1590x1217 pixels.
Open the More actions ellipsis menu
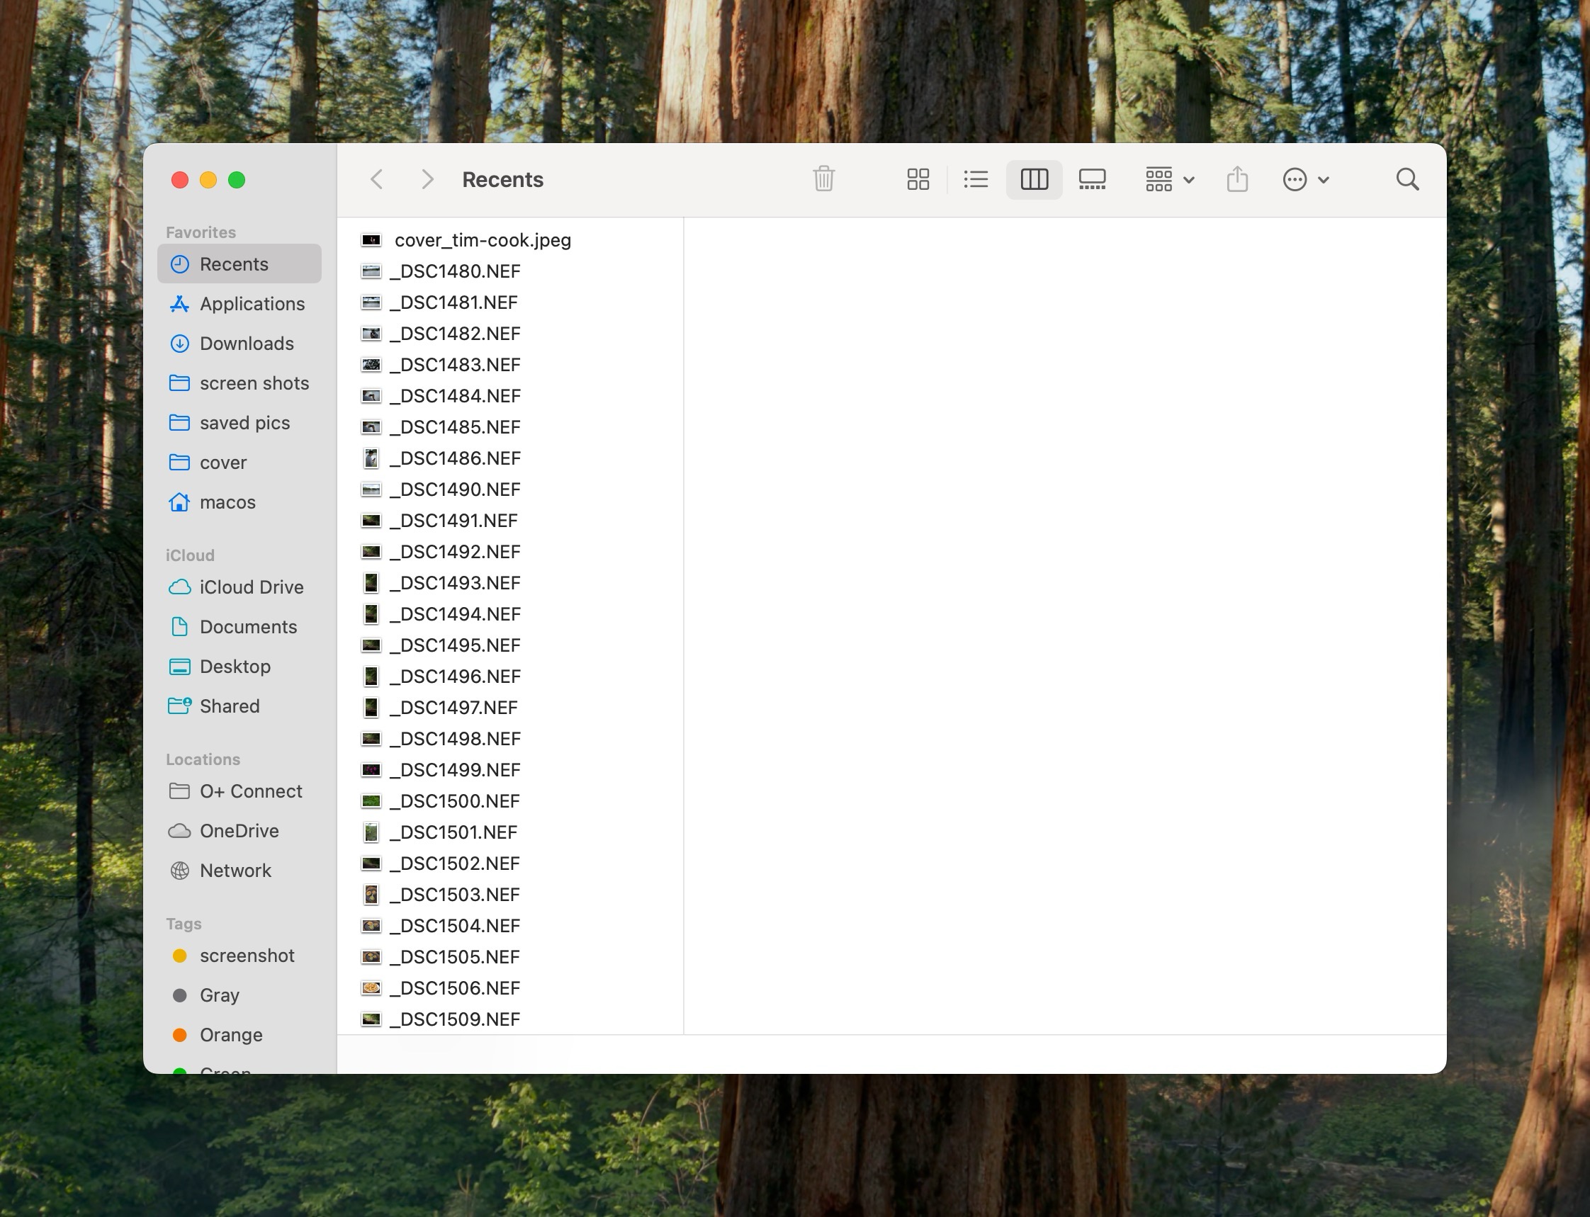[1304, 179]
